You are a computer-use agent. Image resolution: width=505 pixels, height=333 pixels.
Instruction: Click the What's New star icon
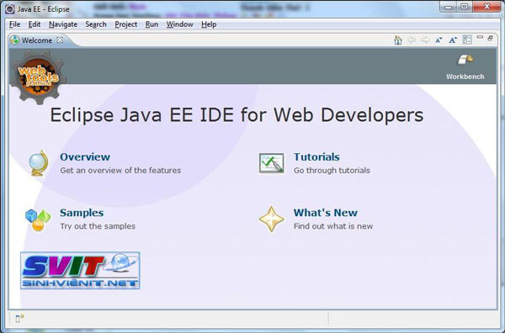[272, 219]
